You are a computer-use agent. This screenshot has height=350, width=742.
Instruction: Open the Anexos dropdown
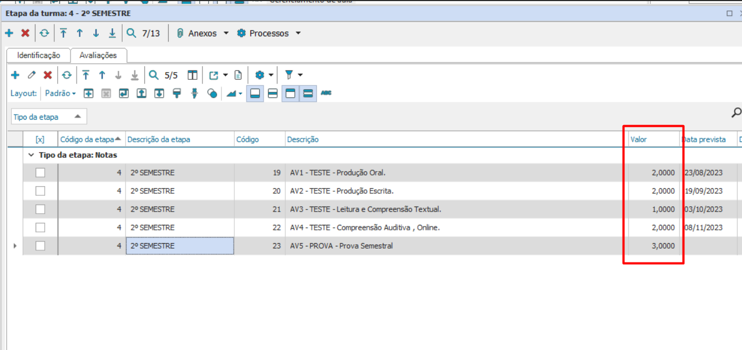(202, 33)
